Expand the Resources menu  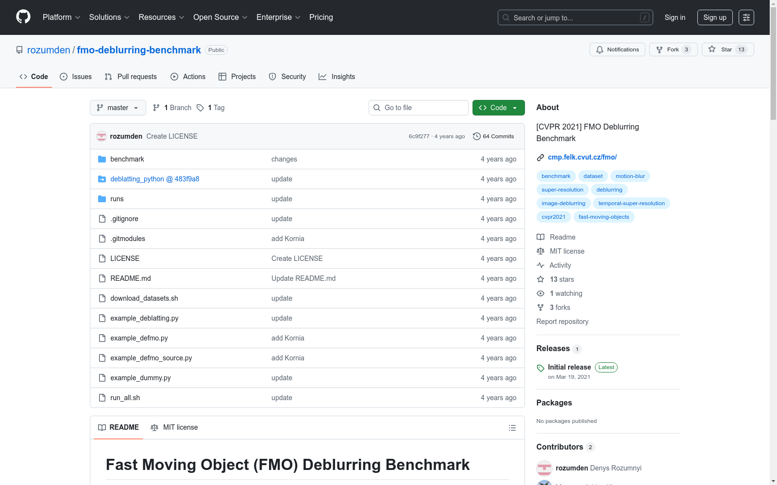(x=161, y=17)
